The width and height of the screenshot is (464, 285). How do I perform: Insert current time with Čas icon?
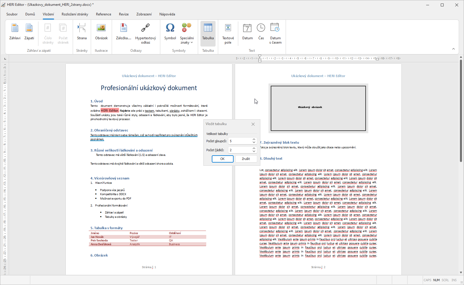261,31
